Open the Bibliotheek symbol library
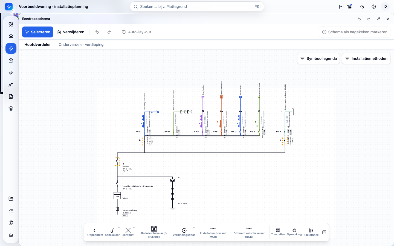 [x=311, y=232]
